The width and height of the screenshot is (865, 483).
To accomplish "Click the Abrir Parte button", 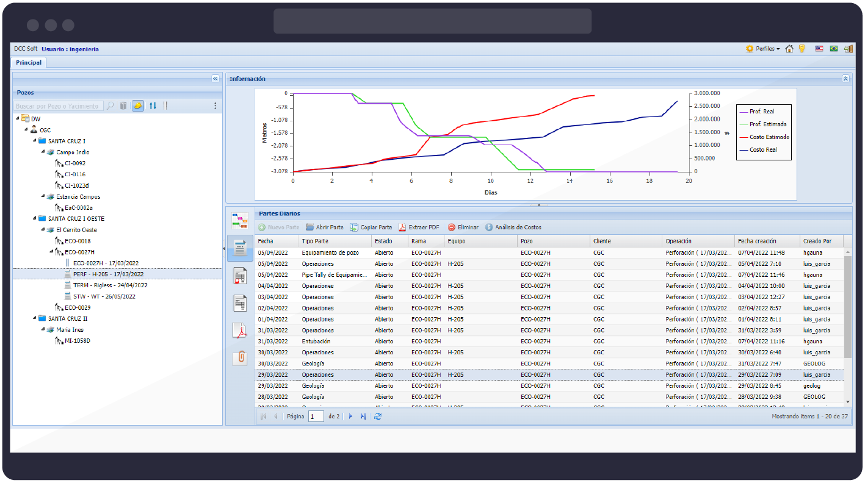I will click(x=325, y=227).
